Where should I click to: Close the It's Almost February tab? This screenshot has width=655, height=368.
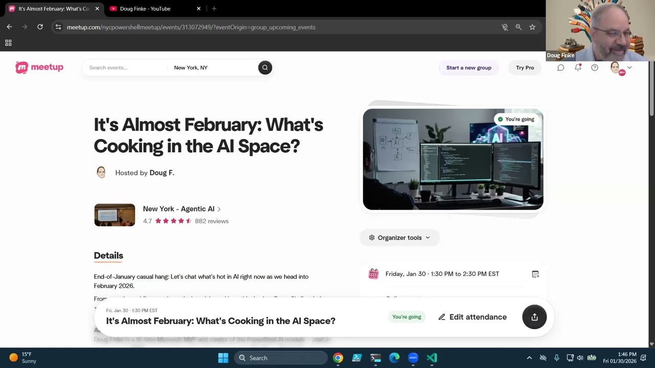(x=97, y=9)
